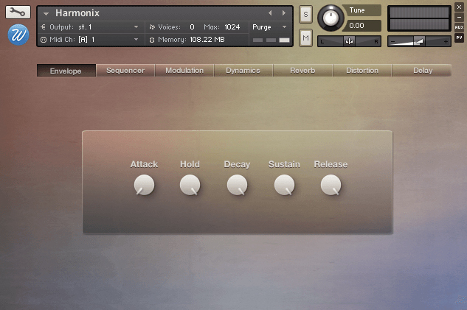Switch to the Envelope tab
This screenshot has height=310, width=467.
[x=66, y=71]
